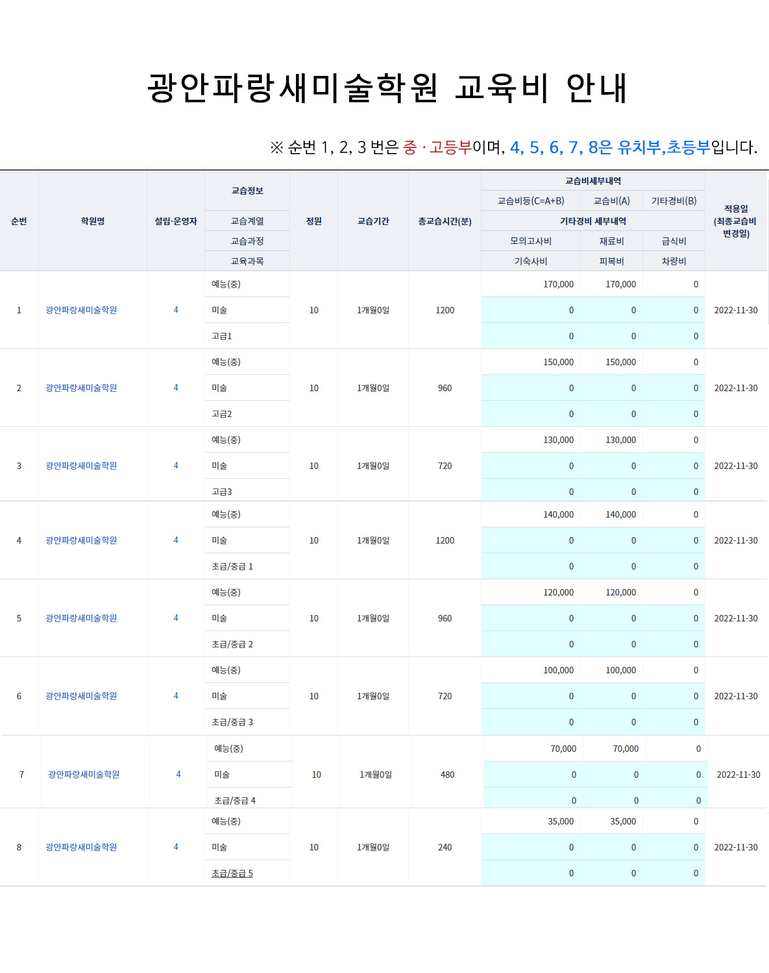Select the academy name link for 초급/중급 1
Screen dimensions: 769x973
(x=81, y=540)
